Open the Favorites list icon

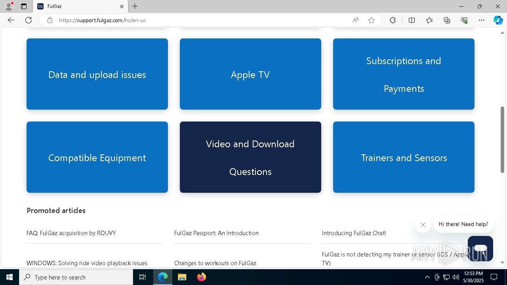[429, 20]
